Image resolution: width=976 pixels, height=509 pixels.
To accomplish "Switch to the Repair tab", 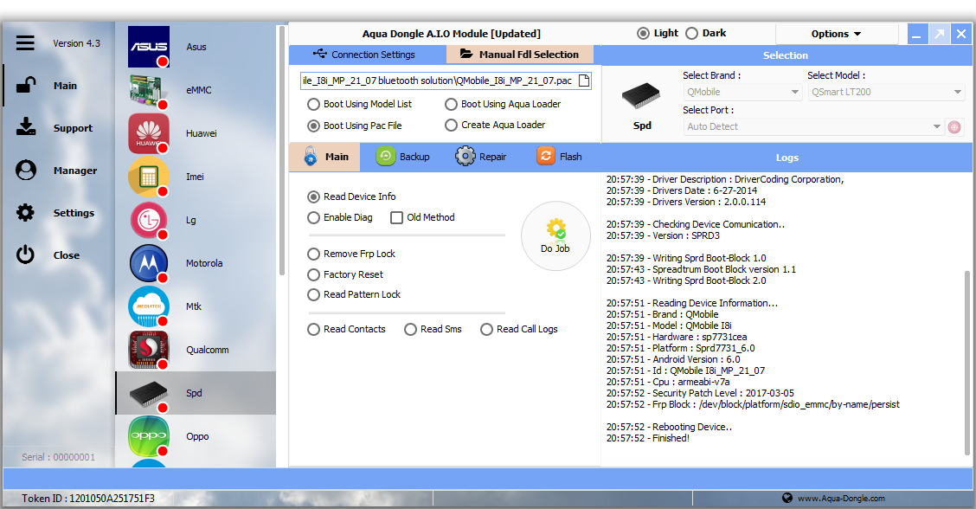I will (x=480, y=157).
